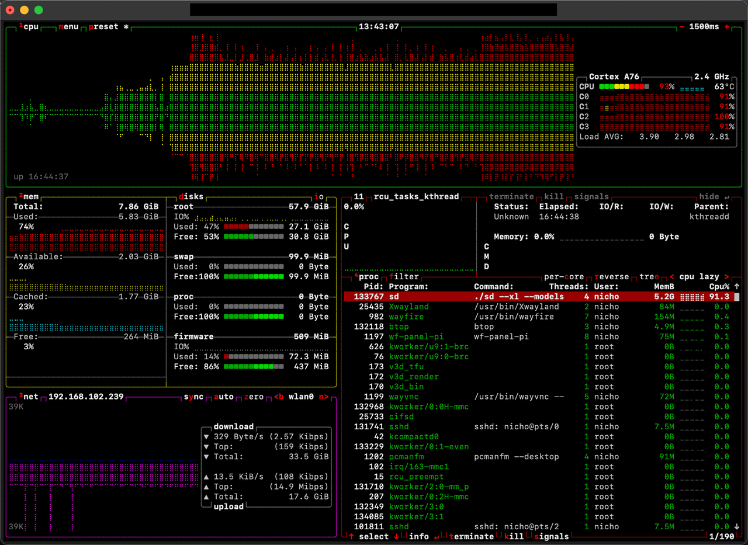Click the CPU total usage meter
This screenshot has width=748, height=545.
pos(624,86)
